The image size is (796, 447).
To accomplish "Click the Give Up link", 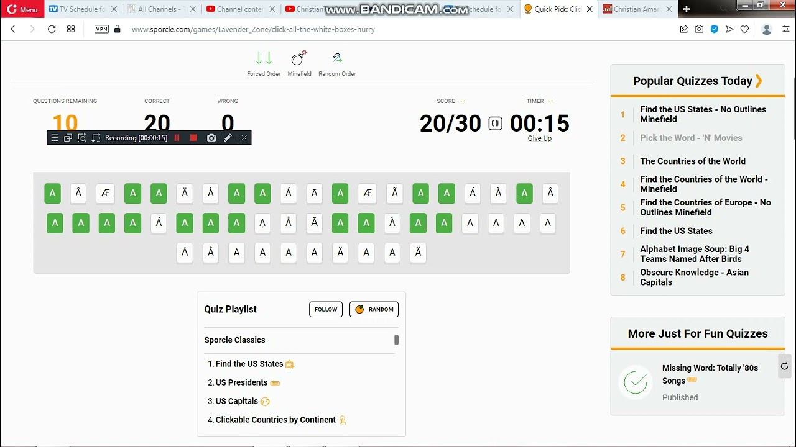I will (x=539, y=138).
